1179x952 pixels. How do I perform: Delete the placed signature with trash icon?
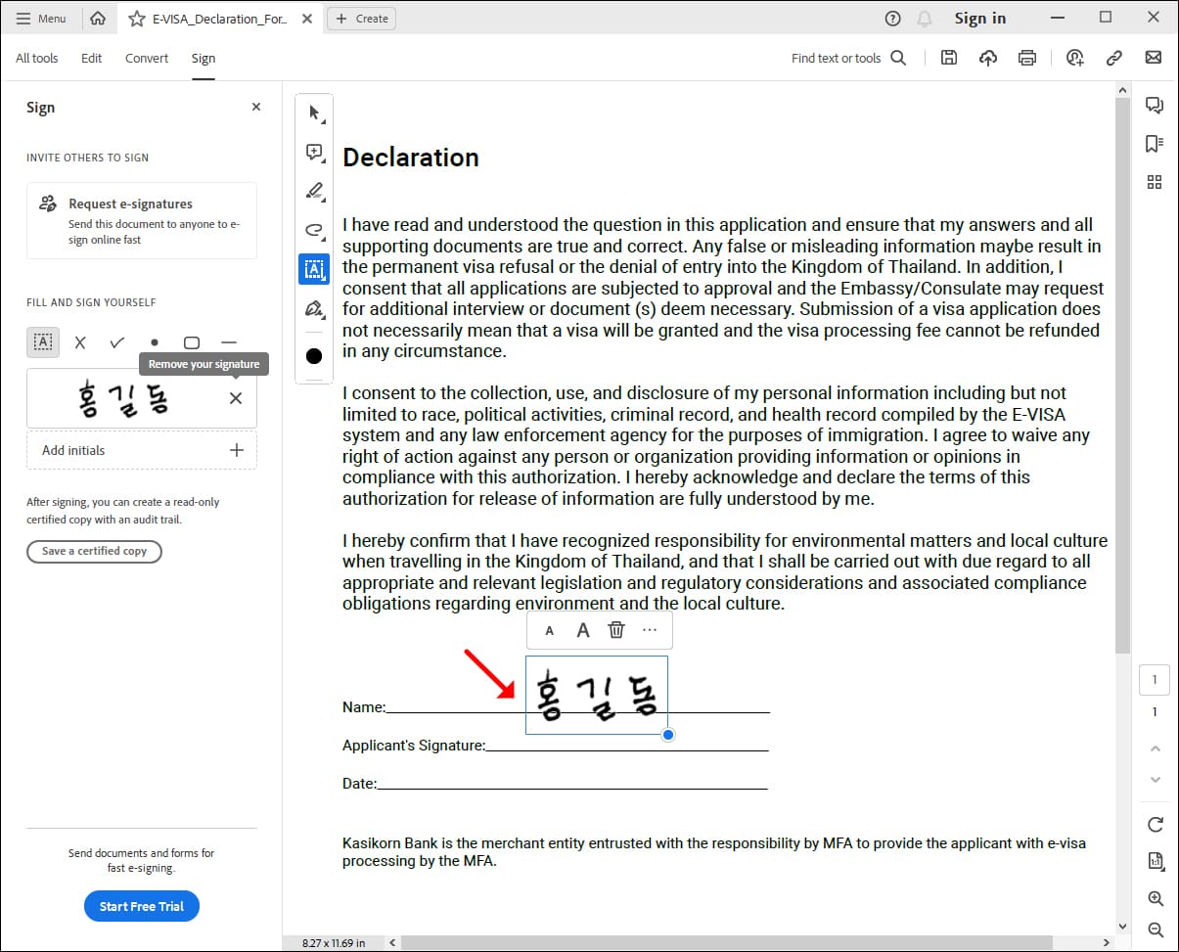pyautogui.click(x=616, y=631)
